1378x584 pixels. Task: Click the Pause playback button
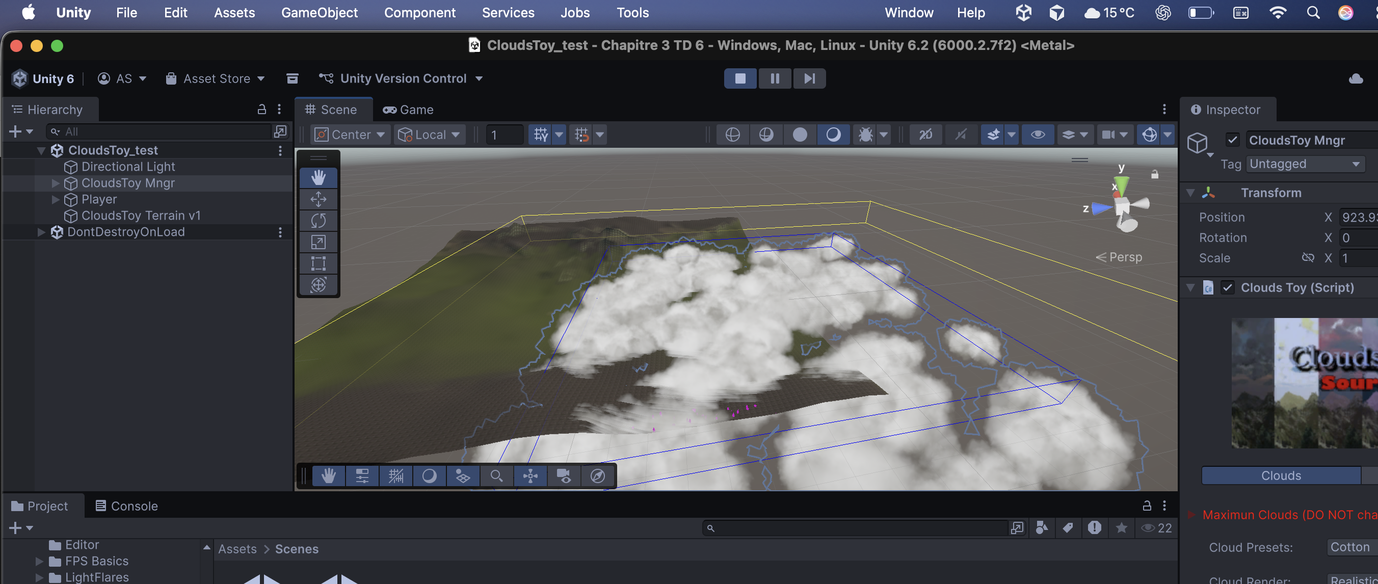pos(774,78)
